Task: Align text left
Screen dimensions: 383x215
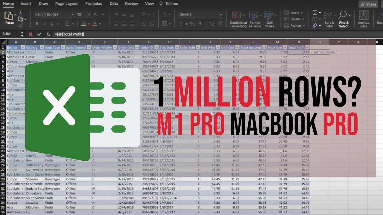Action: 116,24
